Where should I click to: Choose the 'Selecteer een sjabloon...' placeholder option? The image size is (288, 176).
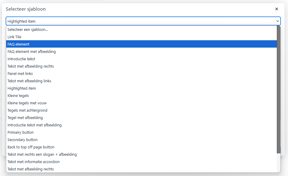click(28, 29)
